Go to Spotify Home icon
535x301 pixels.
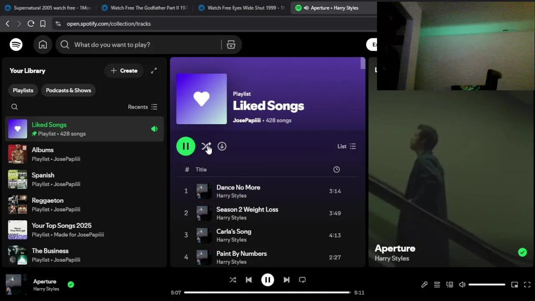[43, 45]
